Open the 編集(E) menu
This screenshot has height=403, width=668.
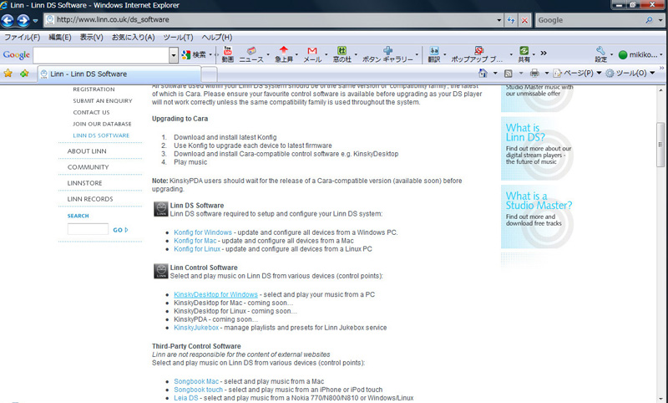(59, 37)
